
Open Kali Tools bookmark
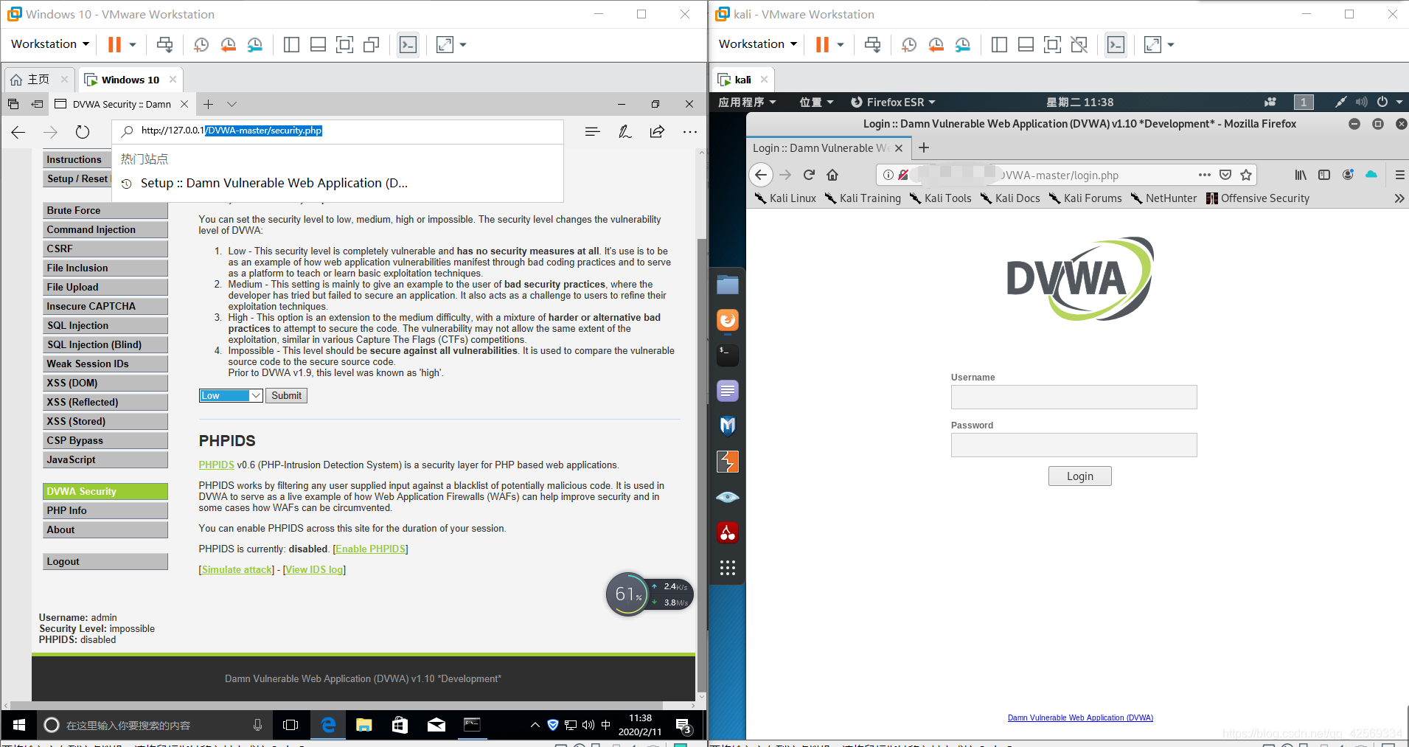coord(941,198)
